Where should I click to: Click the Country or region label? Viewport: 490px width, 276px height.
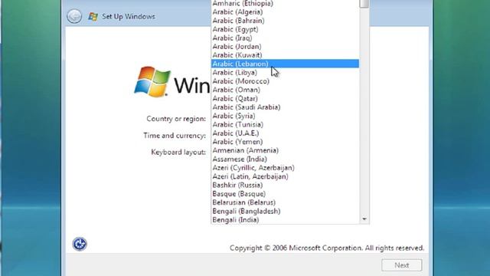[x=176, y=119]
